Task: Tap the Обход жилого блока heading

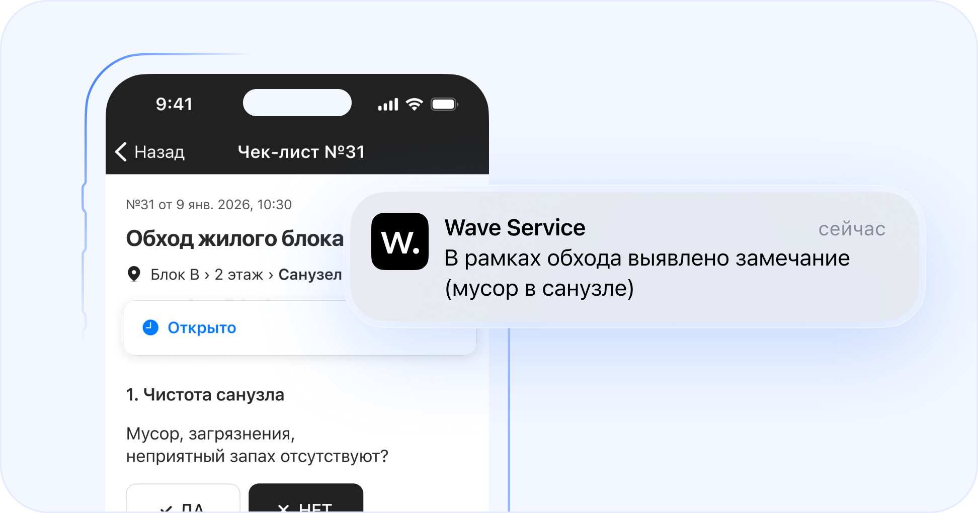Action: [234, 238]
